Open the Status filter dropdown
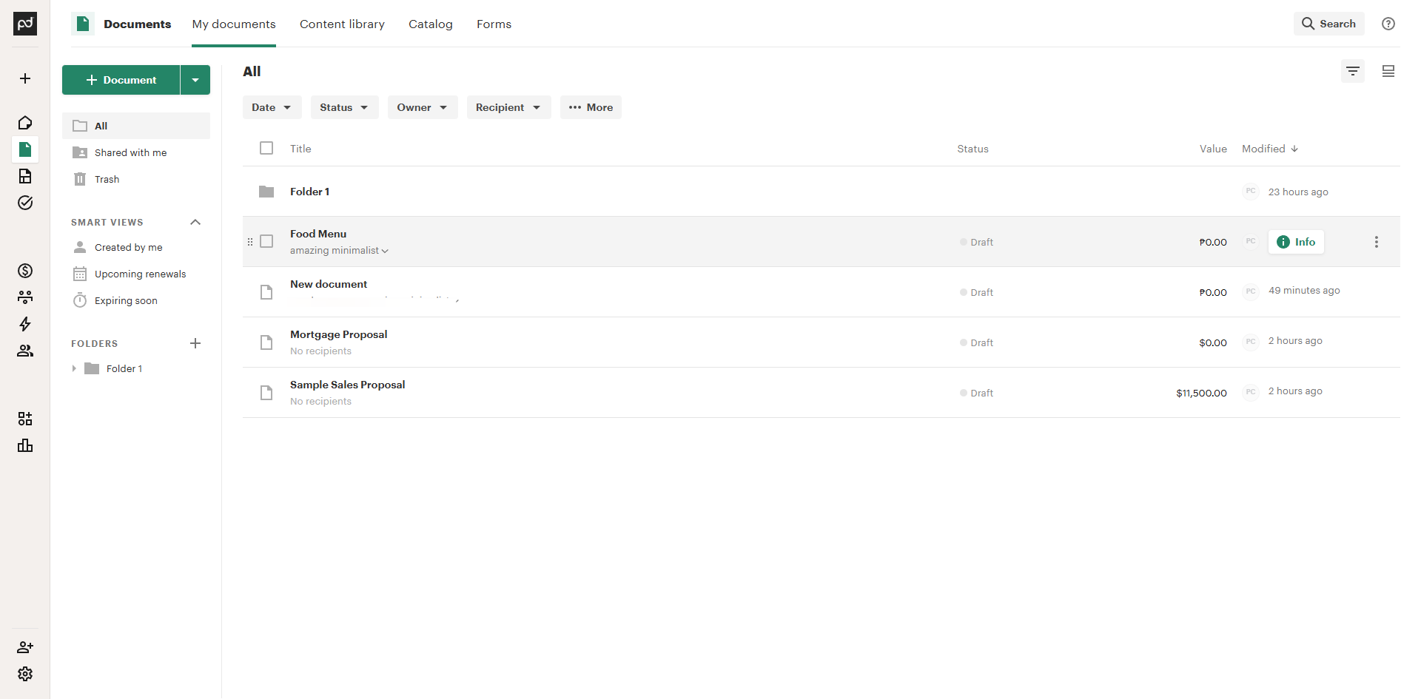The width and height of the screenshot is (1421, 699). (344, 107)
